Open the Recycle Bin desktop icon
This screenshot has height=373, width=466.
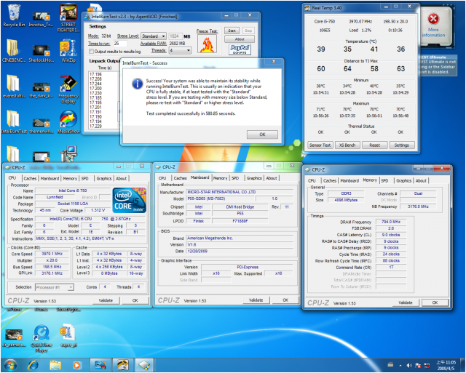(x=14, y=15)
